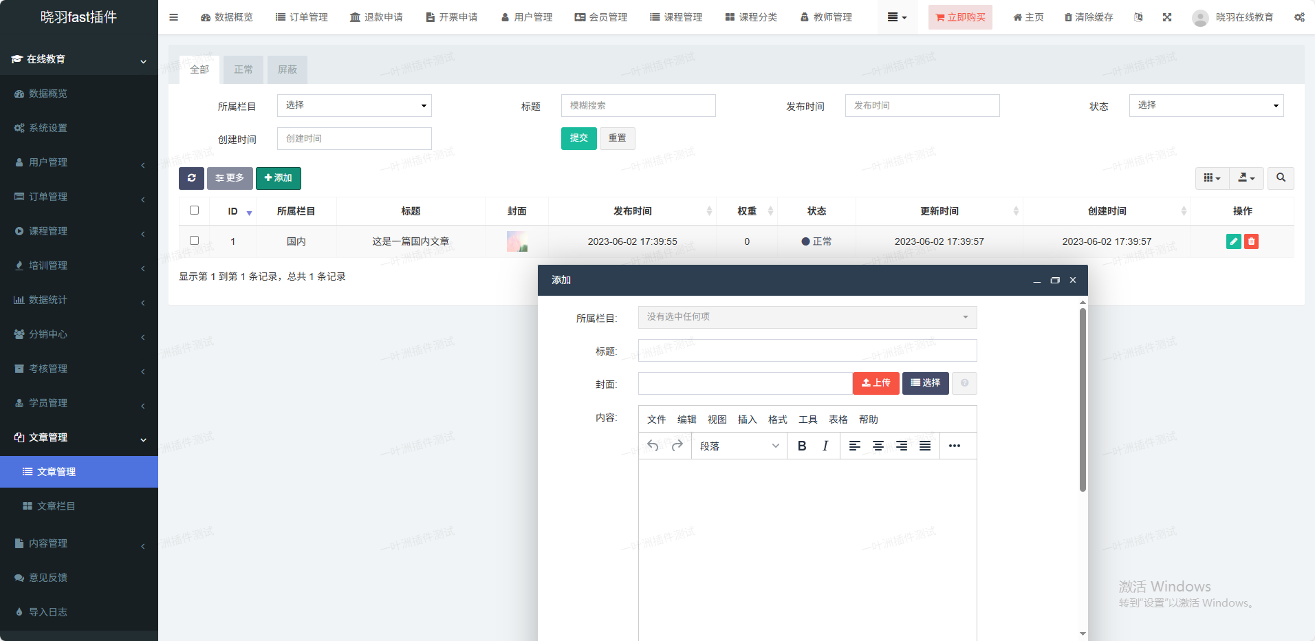Toggle bold formatting in the editor
The image size is (1315, 641).
click(801, 446)
